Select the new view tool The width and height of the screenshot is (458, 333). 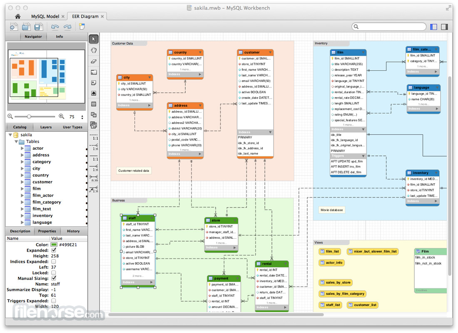(93, 115)
